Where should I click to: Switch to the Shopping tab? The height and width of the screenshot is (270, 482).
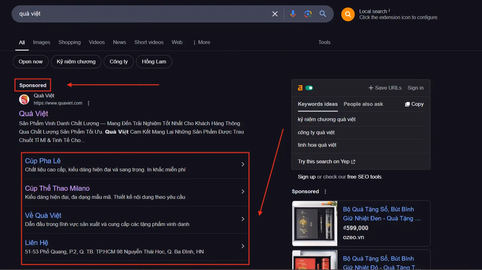(70, 42)
